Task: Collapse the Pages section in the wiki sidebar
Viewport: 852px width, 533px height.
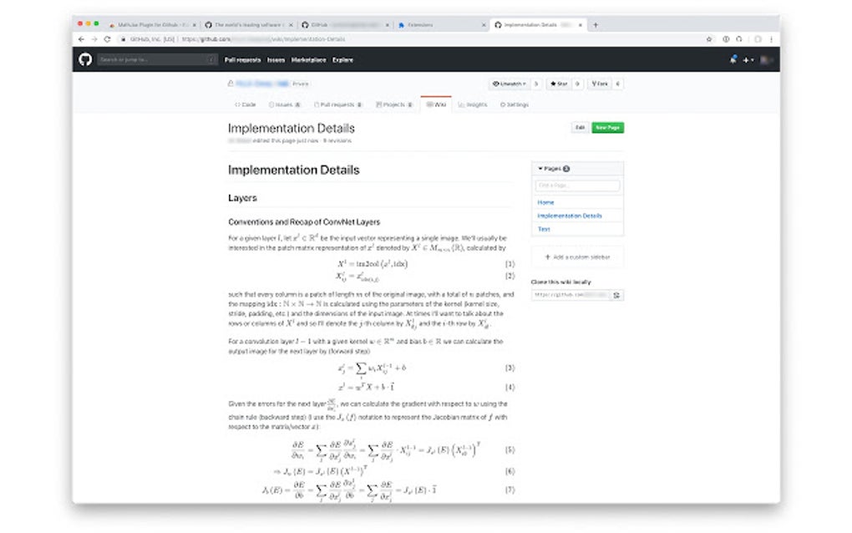Action: 541,168
